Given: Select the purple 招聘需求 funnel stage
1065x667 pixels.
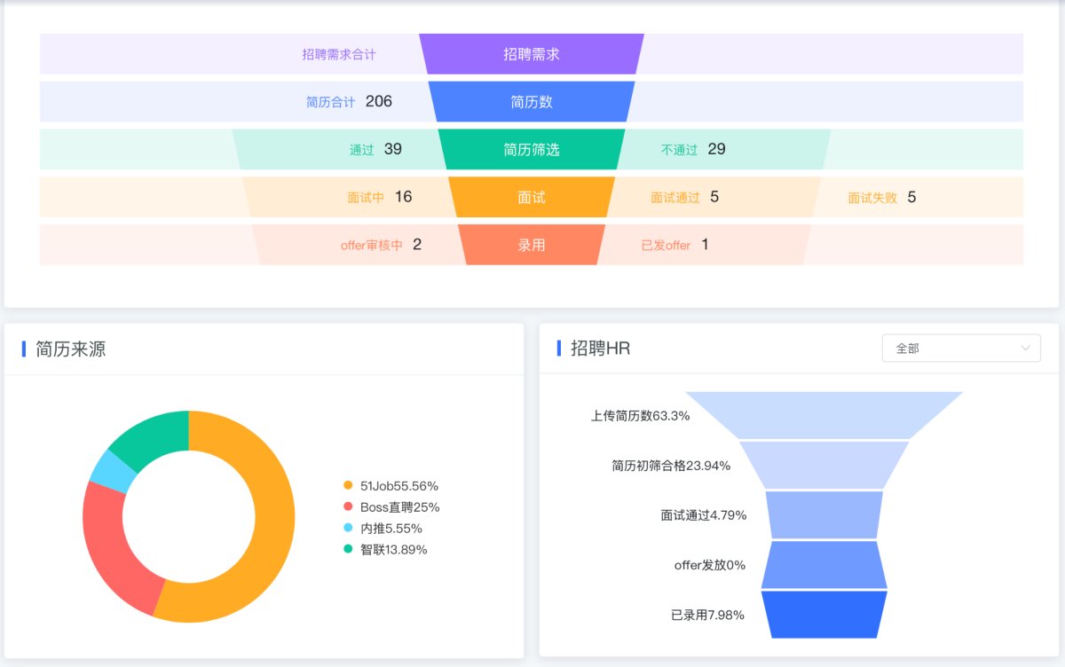Looking at the screenshot, I should pyautogui.click(x=532, y=54).
